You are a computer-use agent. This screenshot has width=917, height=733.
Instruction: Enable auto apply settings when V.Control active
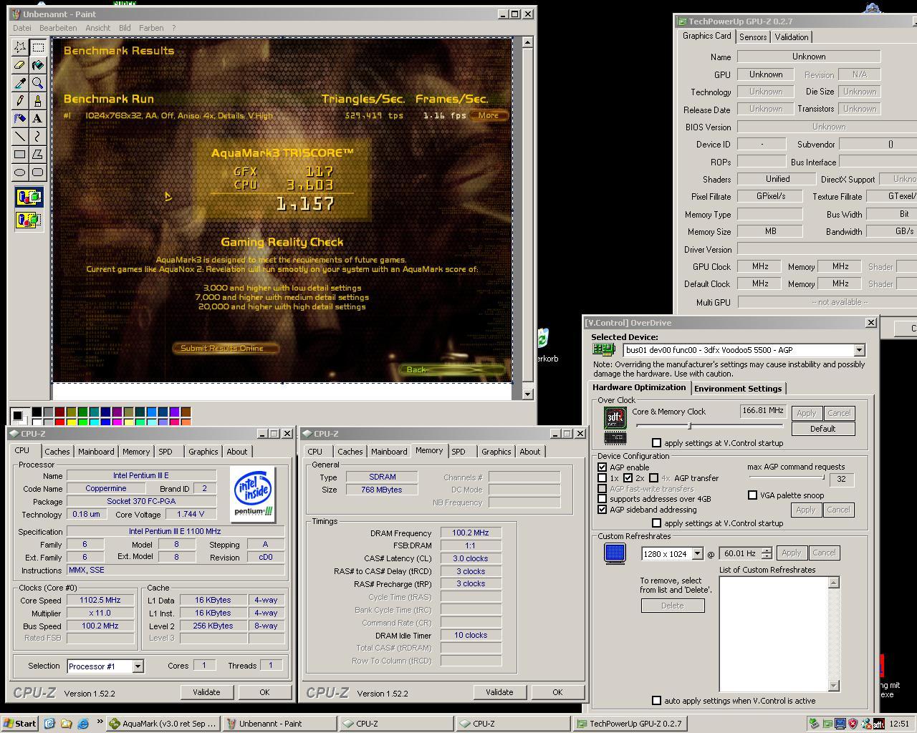tap(656, 701)
